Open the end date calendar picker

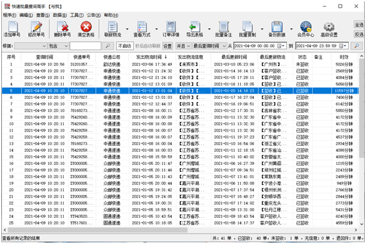343,46
